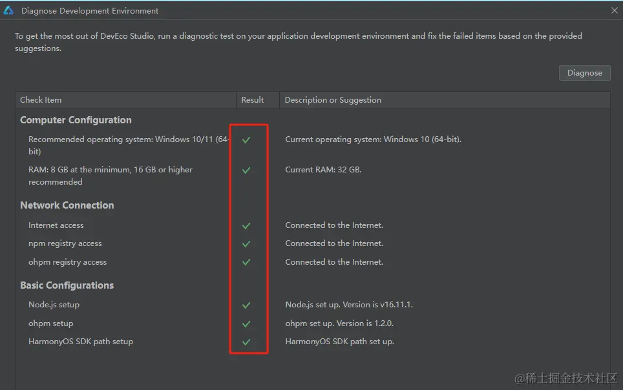Image resolution: width=623 pixels, height=390 pixels.
Task: Close the Diagnose Development Environment dialog
Action: tap(614, 11)
